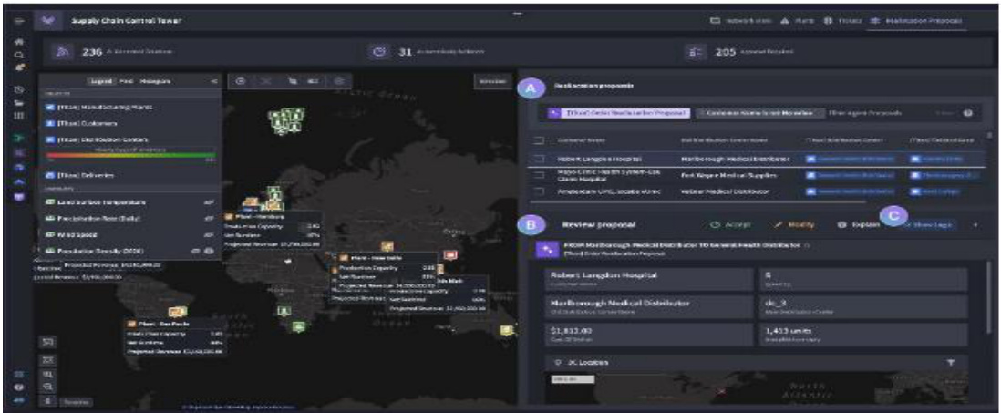Toggle Wind Speed layer visibility
The height and width of the screenshot is (413, 1001).
(x=208, y=234)
